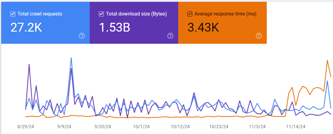Click the 3.43K response time value
Image resolution: width=333 pixels, height=134 pixels.
click(x=203, y=28)
